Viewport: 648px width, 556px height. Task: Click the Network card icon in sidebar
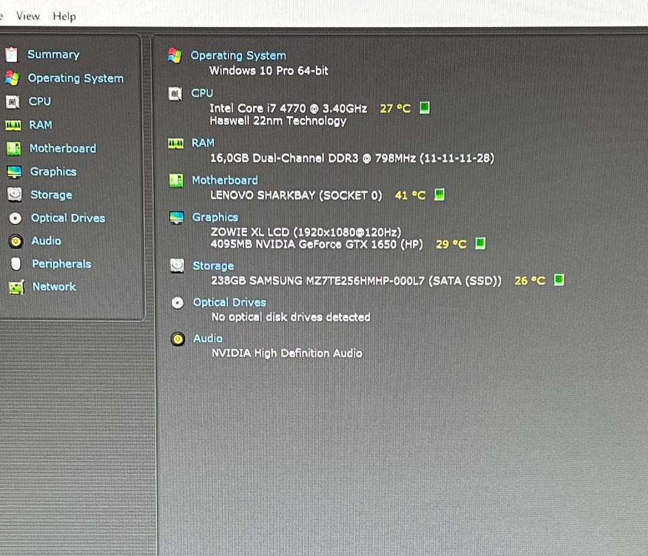(x=16, y=287)
